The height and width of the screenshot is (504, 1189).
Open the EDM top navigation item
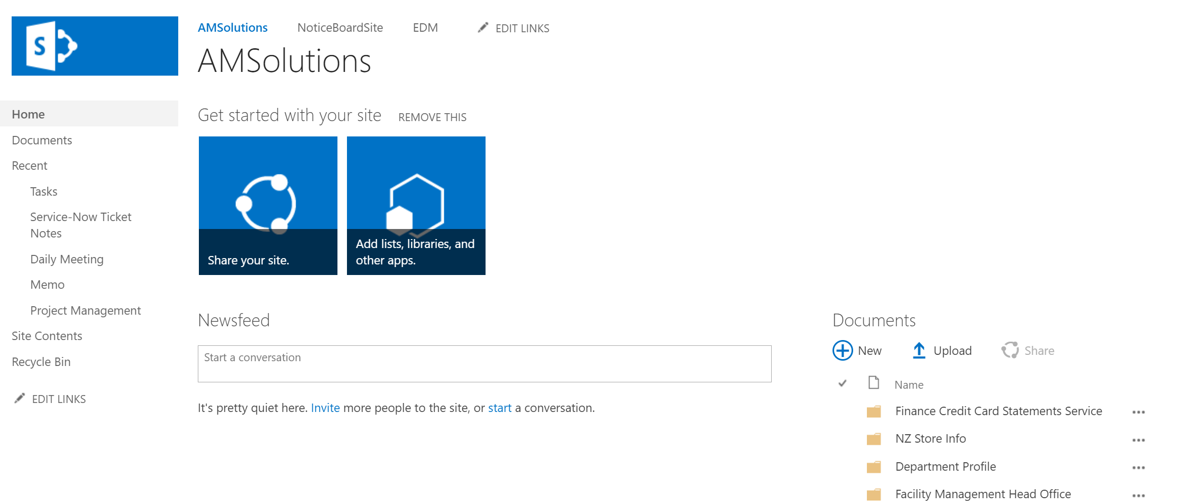[425, 28]
